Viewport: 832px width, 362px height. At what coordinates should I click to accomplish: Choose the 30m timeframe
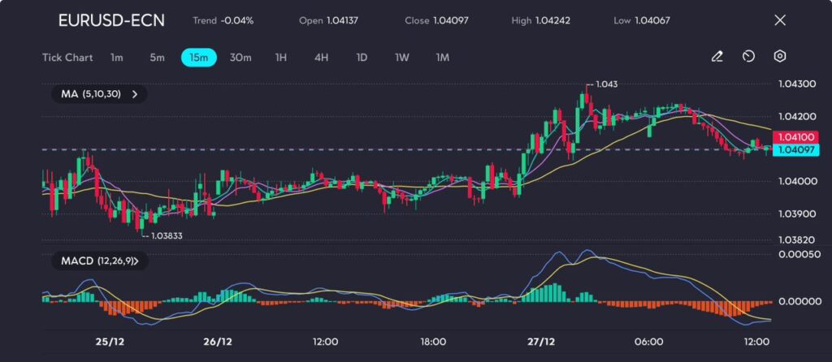[x=240, y=58]
